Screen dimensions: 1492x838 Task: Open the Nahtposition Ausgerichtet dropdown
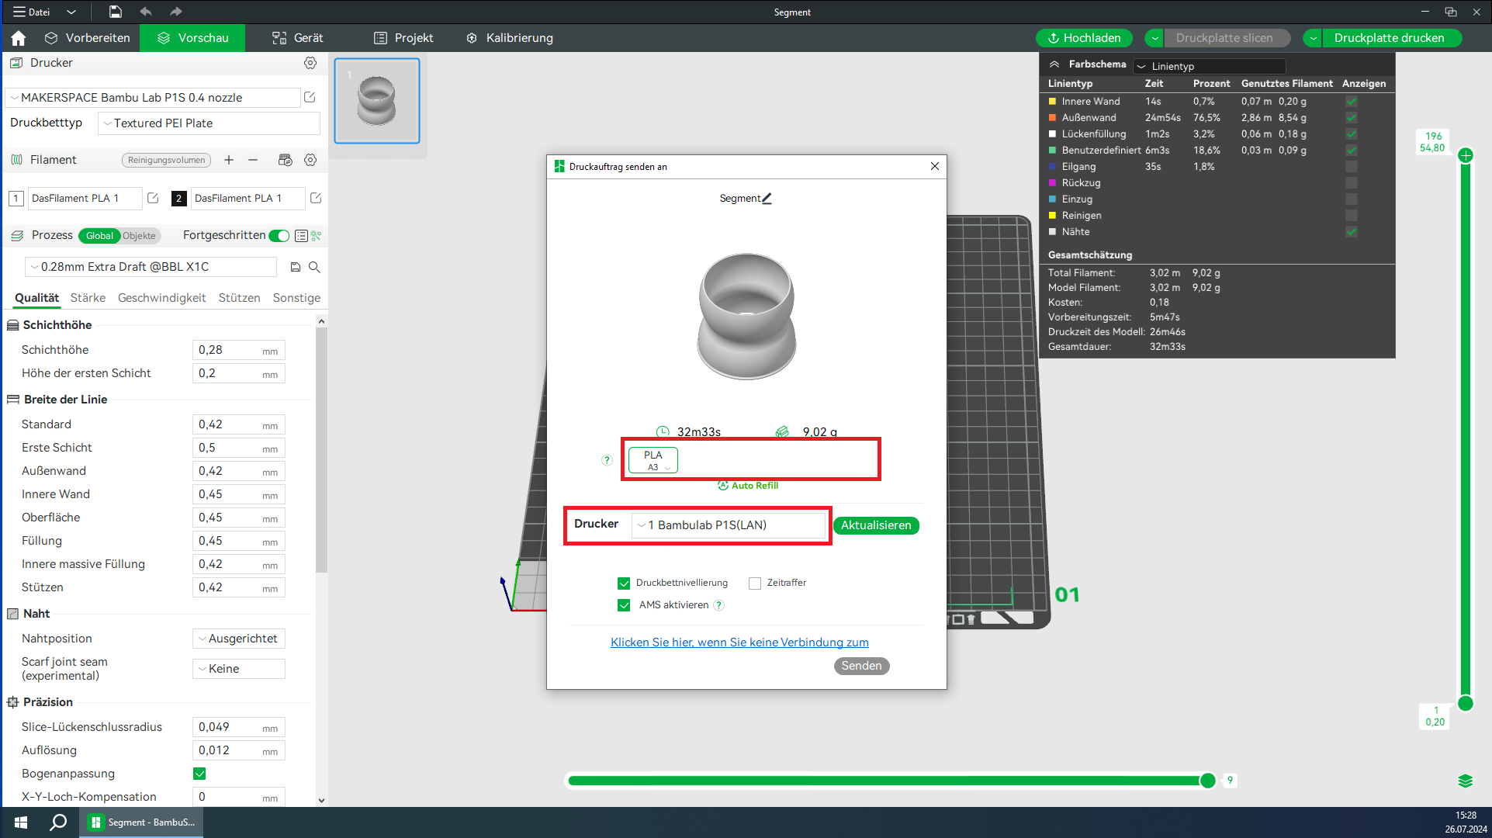click(238, 639)
